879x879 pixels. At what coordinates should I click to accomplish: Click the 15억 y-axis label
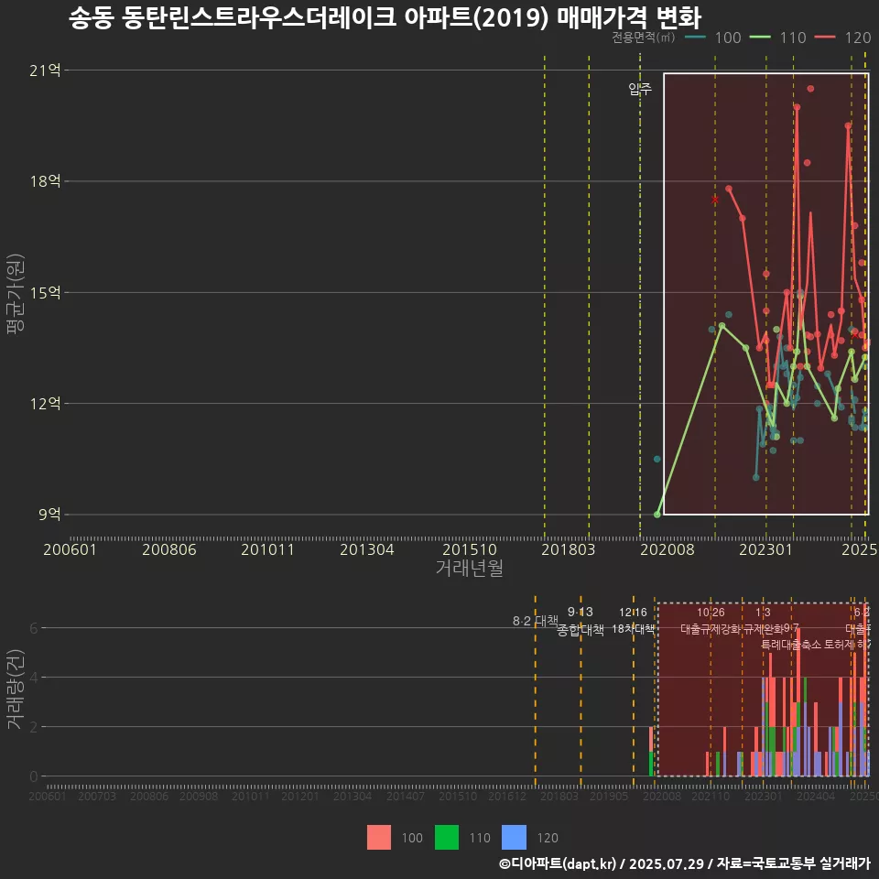45,293
